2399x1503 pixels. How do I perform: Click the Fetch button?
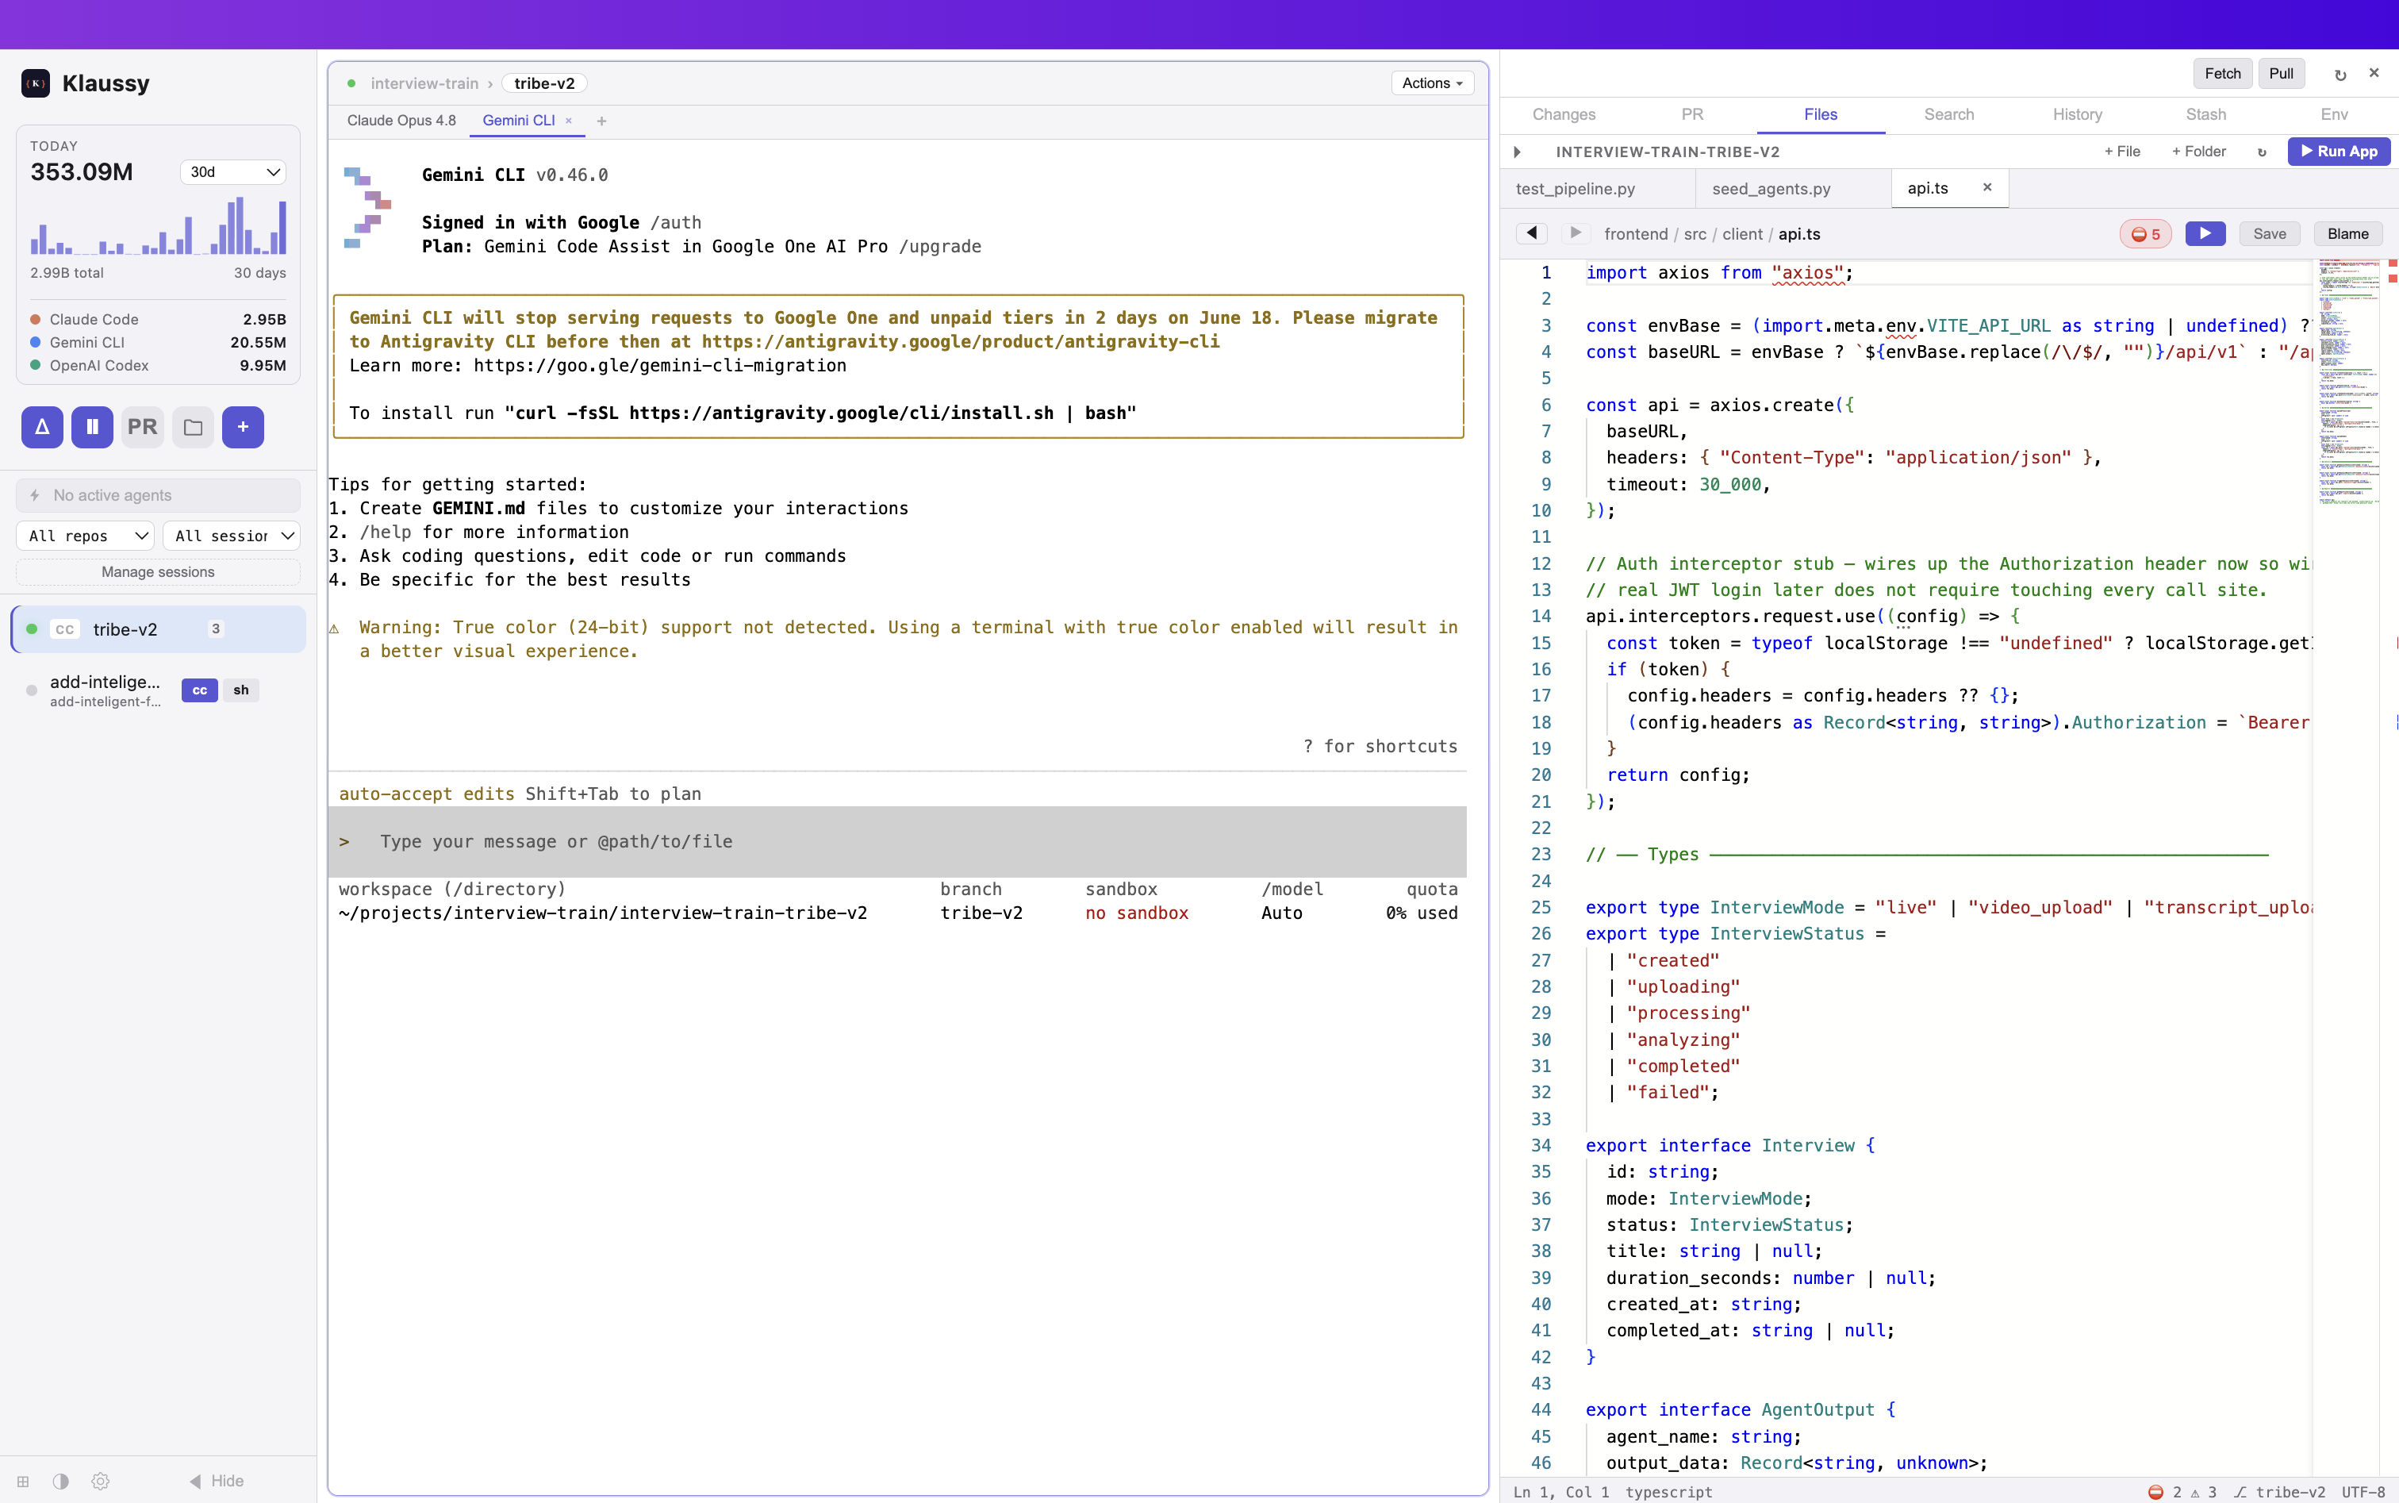(2222, 74)
